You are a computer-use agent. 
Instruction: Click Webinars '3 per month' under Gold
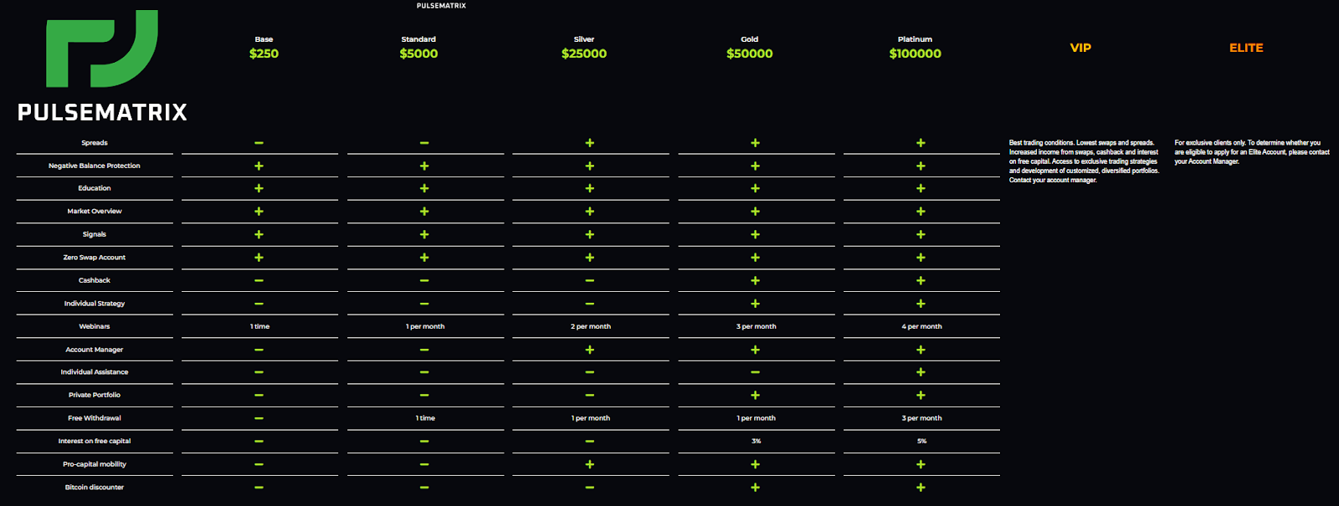pyautogui.click(x=757, y=326)
